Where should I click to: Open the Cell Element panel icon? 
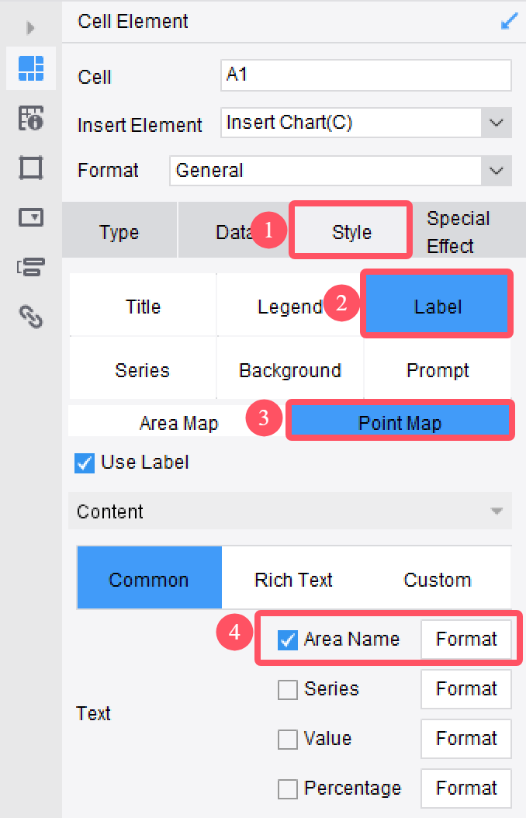click(x=31, y=68)
